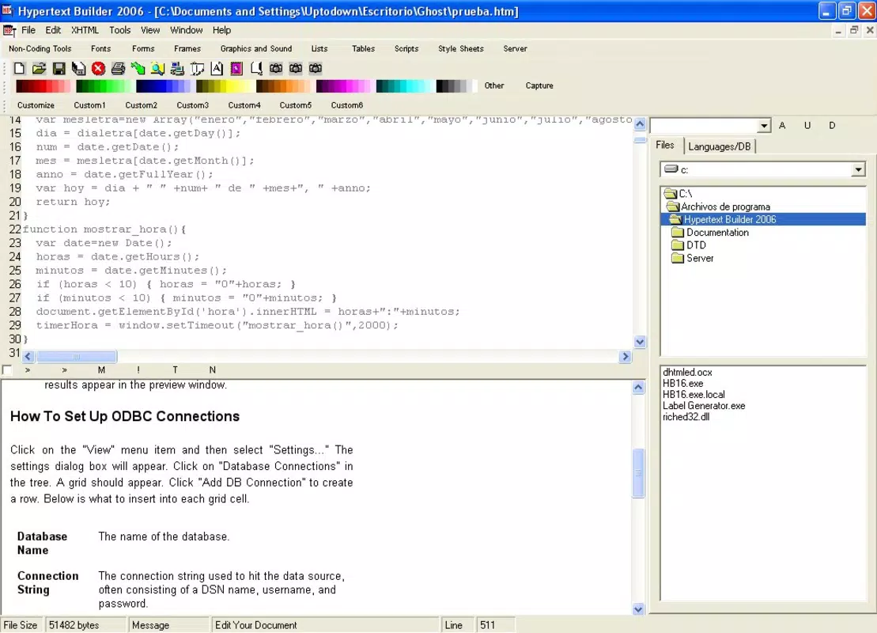Open the Server folder in the tree
The image size is (877, 633).
click(693, 258)
